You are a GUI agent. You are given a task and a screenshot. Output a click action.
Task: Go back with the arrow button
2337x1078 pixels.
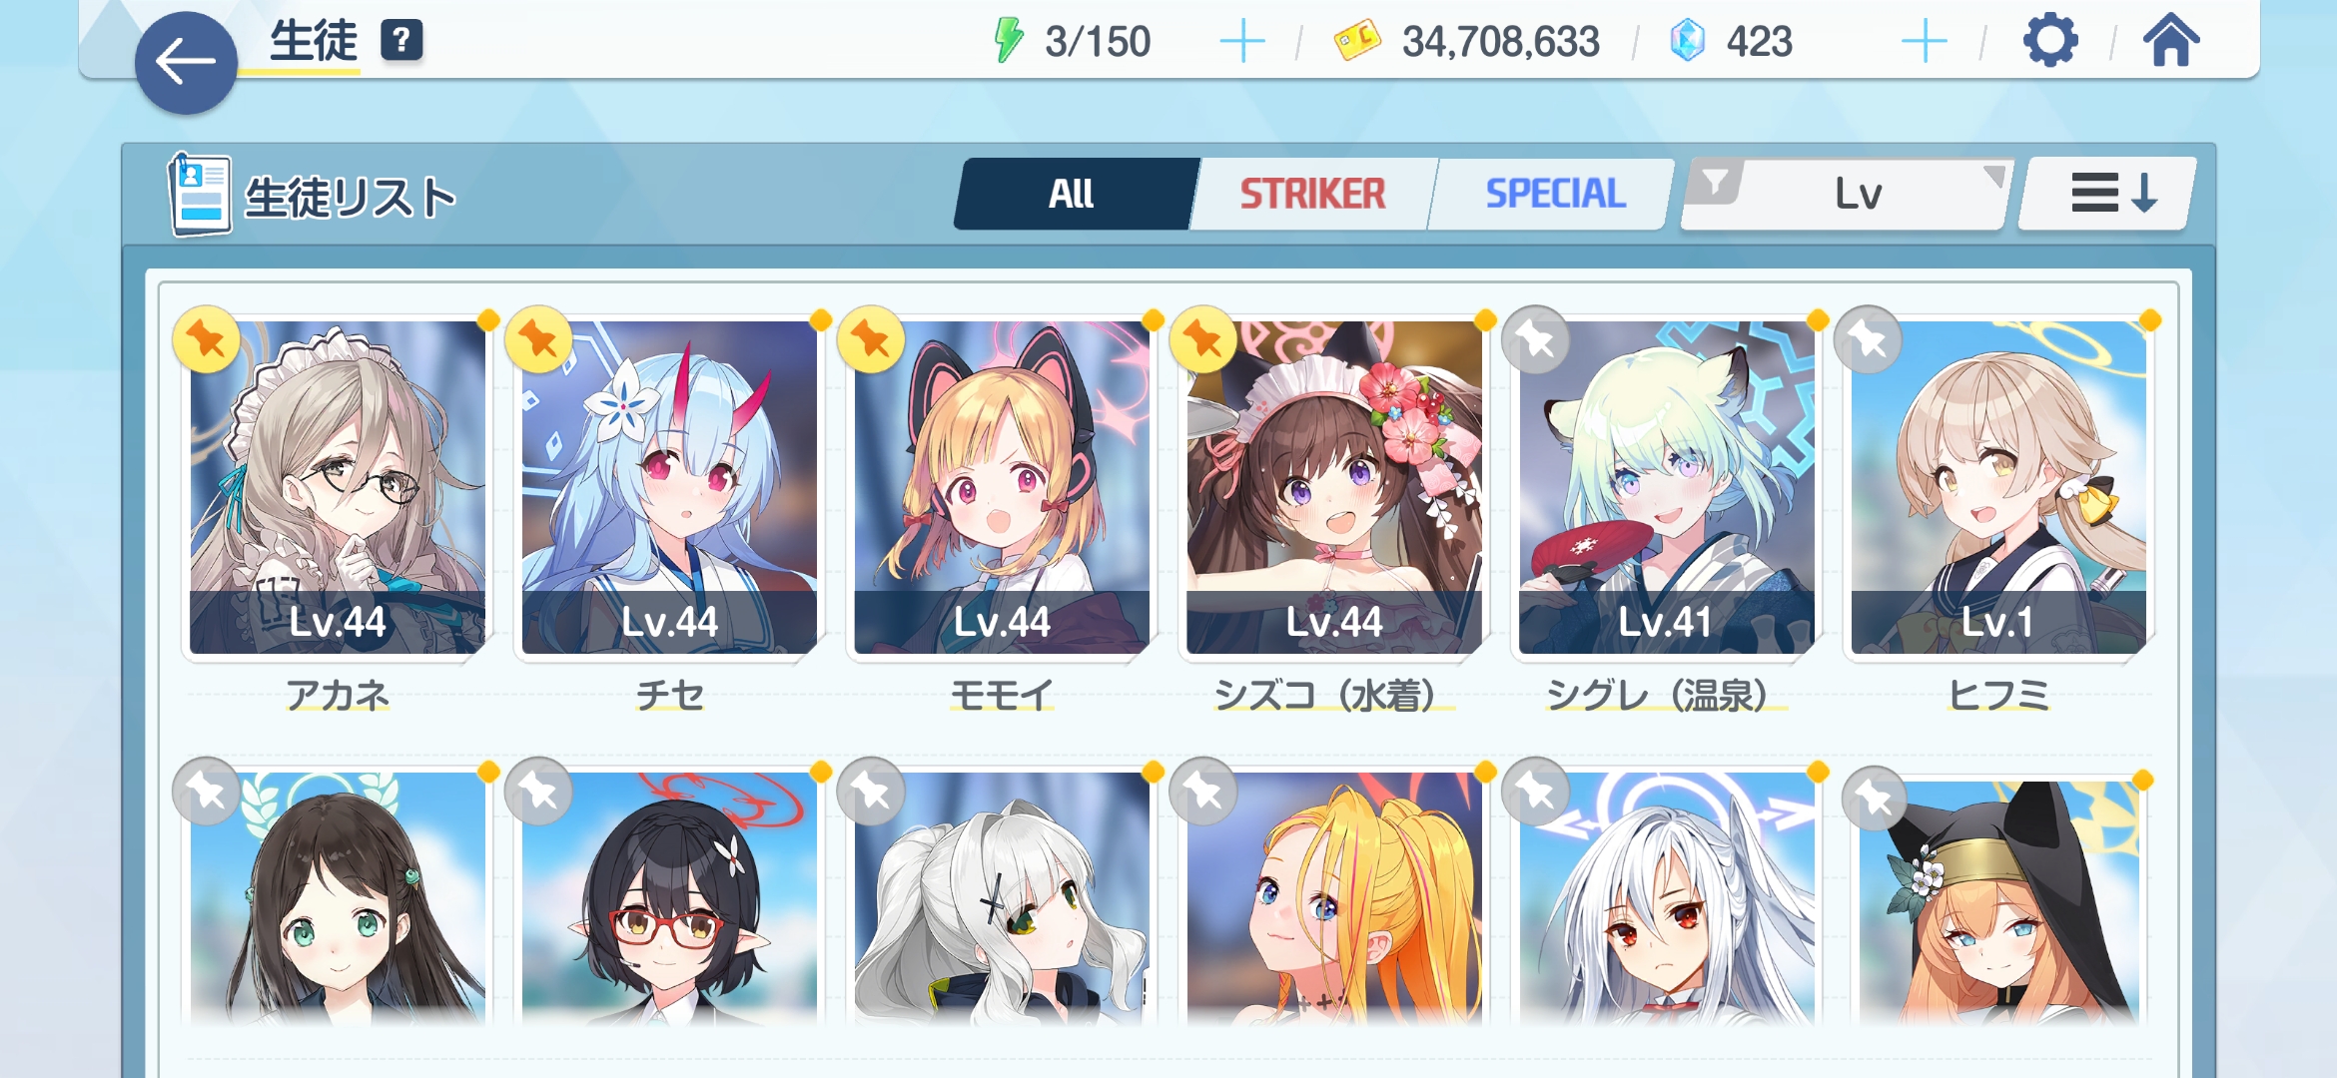point(186,63)
